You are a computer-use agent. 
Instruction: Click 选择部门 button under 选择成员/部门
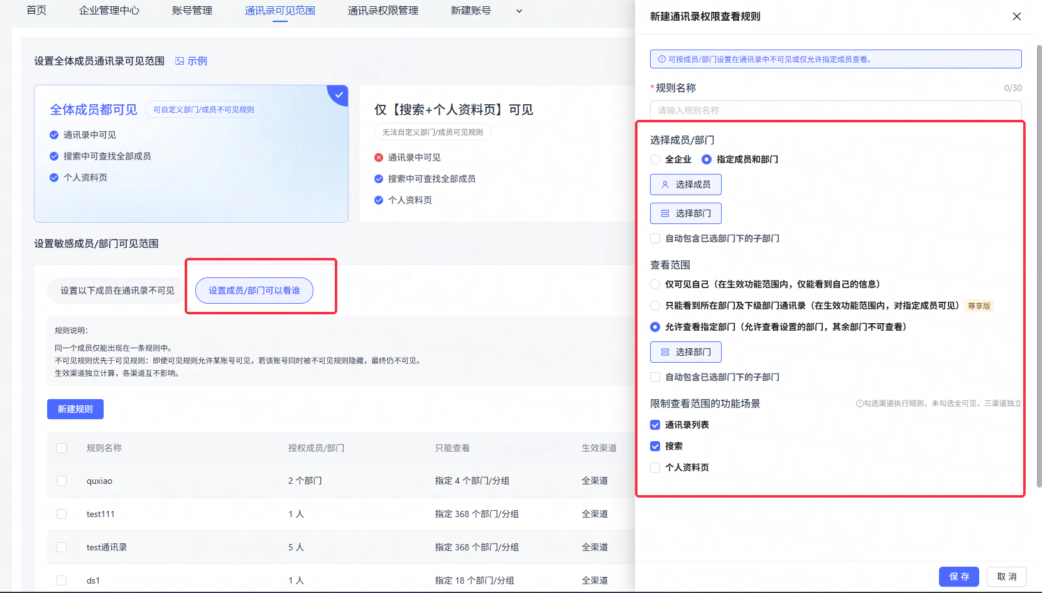coord(686,213)
